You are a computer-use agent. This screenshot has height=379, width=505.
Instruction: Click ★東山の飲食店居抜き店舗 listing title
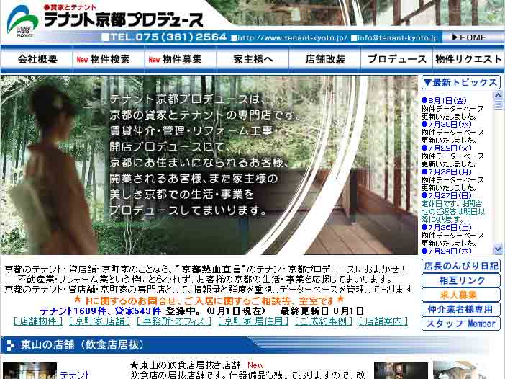(x=186, y=365)
